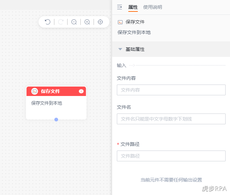The image size is (230, 195).
Task: Click the info icon on 保存文件 node
Action: pos(81,91)
